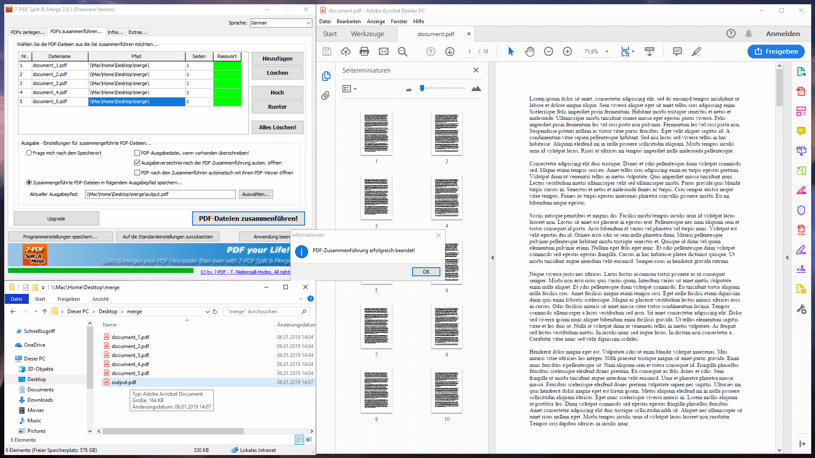The height and width of the screenshot is (458, 815).
Task: Collapse the Acrobat right tools pane
Action: [x=787, y=258]
